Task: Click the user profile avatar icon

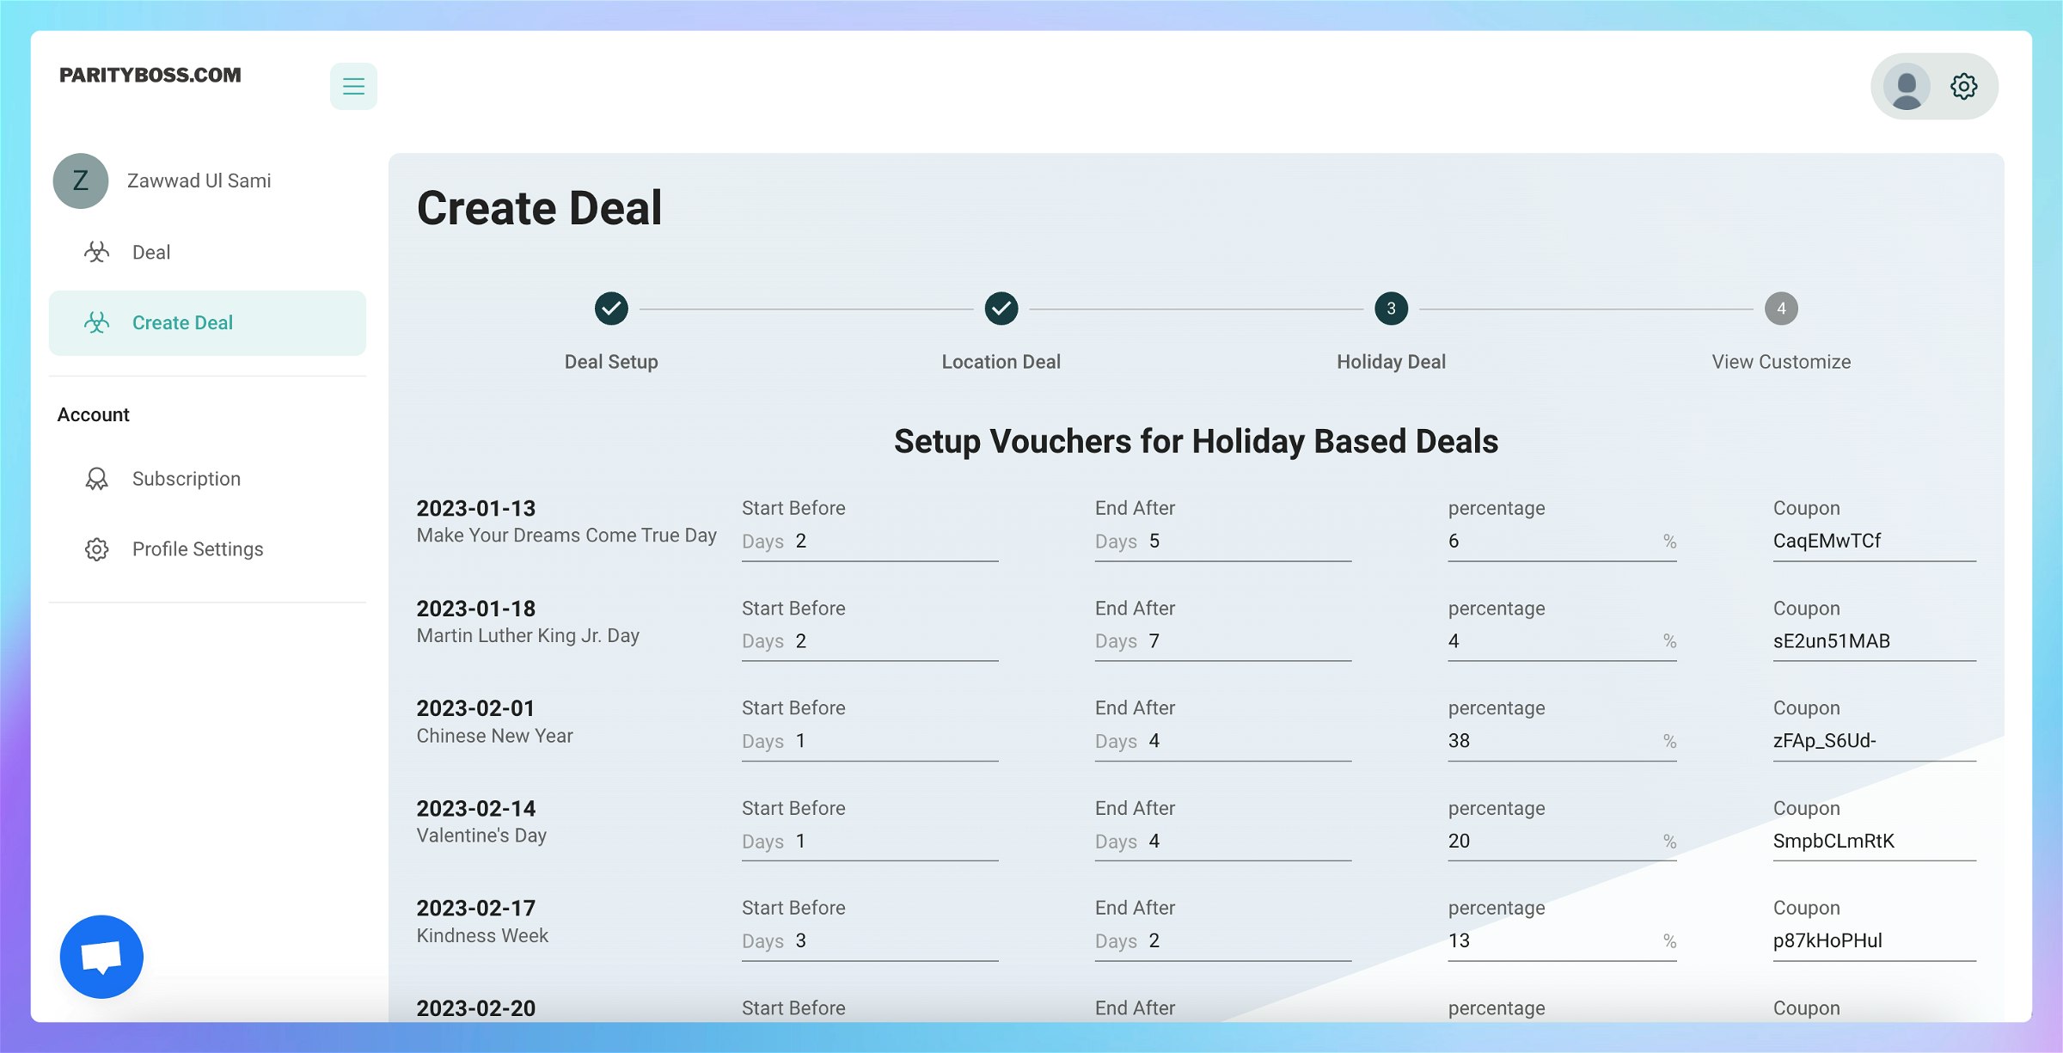Action: (1906, 86)
